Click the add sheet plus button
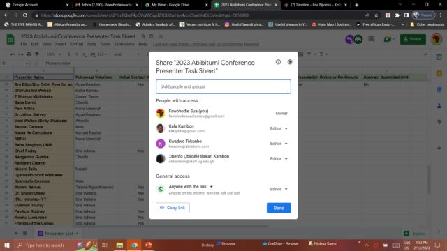Viewport: 447px width, 251px height. pos(16,234)
